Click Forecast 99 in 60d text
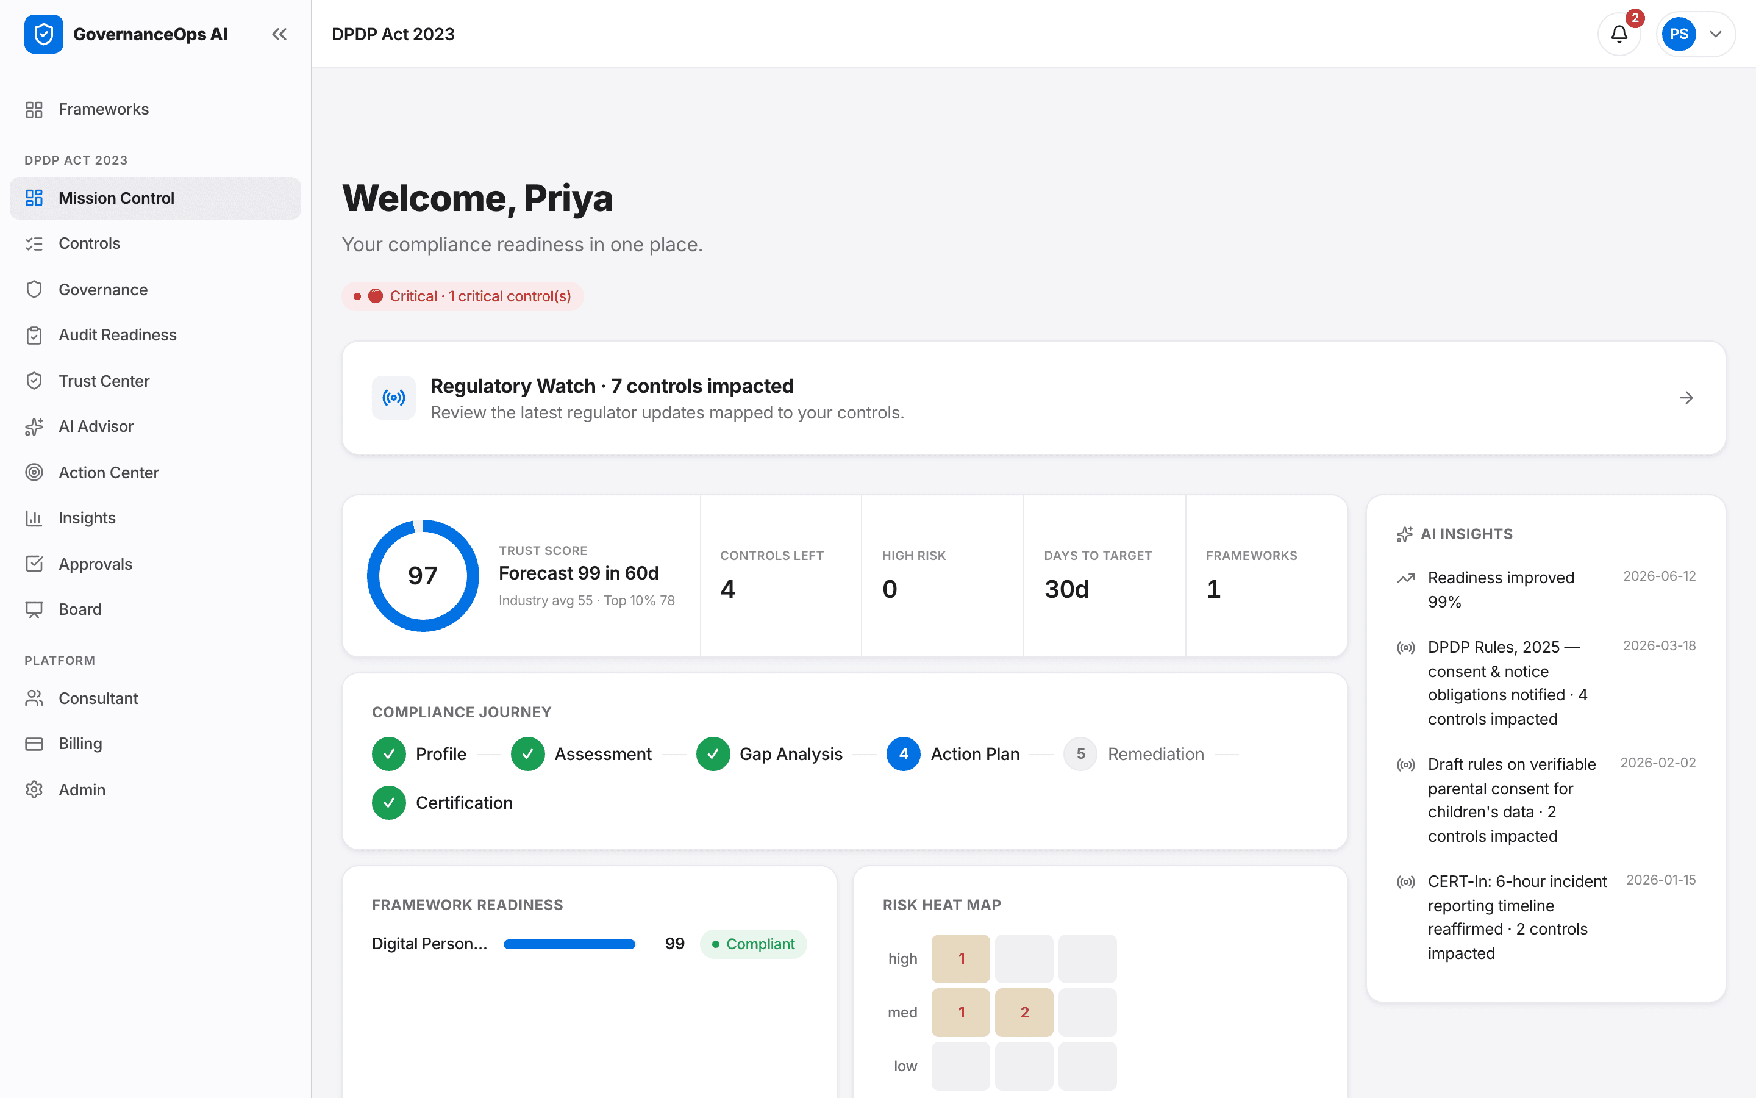1756x1098 pixels. [x=578, y=573]
